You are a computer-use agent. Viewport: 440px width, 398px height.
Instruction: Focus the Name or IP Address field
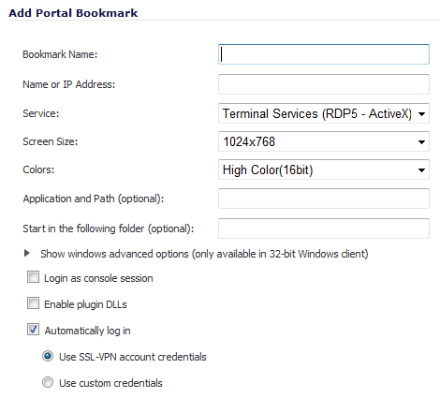coord(324,84)
